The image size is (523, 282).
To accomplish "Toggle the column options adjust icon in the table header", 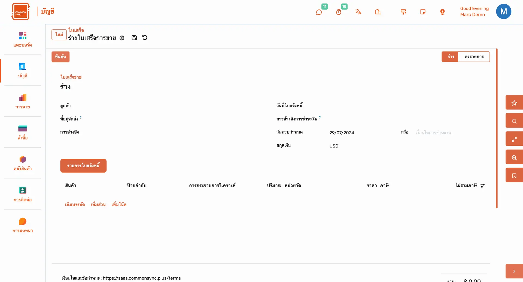I will [483, 186].
